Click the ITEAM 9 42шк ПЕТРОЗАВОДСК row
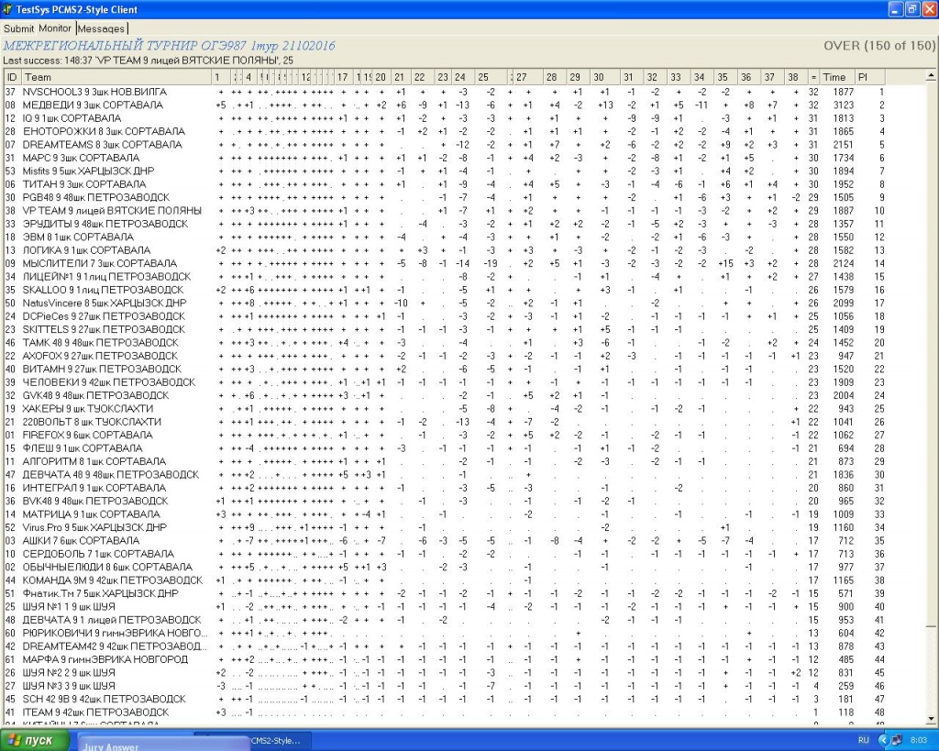The height and width of the screenshot is (751, 939). pos(445,712)
